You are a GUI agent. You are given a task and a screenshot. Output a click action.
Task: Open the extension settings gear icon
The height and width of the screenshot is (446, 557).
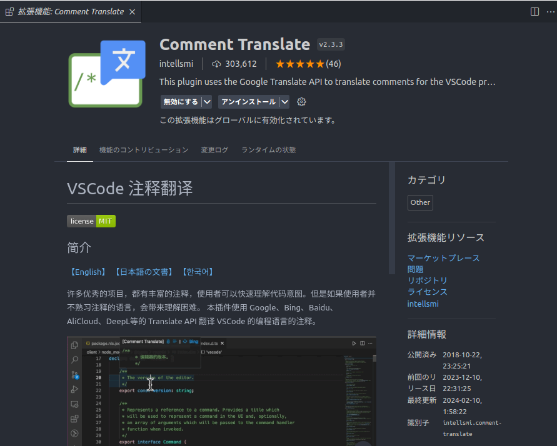click(301, 102)
